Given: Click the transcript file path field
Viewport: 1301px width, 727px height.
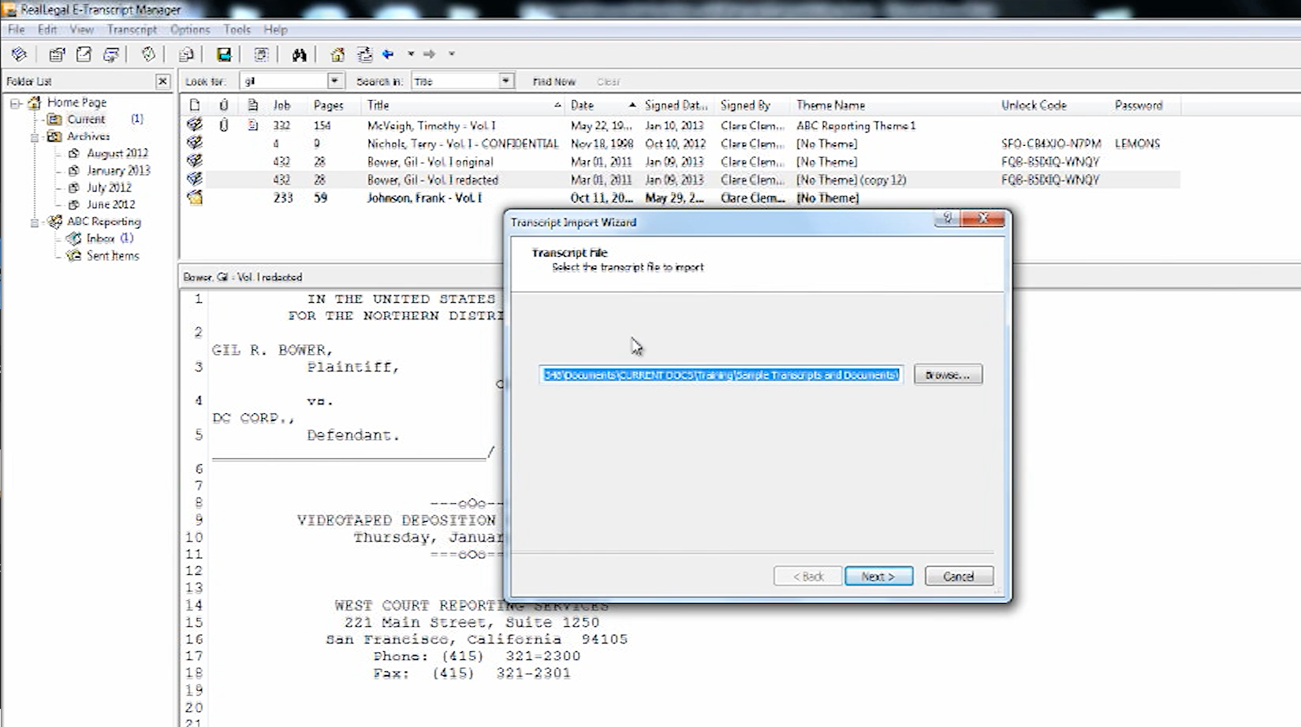Looking at the screenshot, I should (721, 375).
